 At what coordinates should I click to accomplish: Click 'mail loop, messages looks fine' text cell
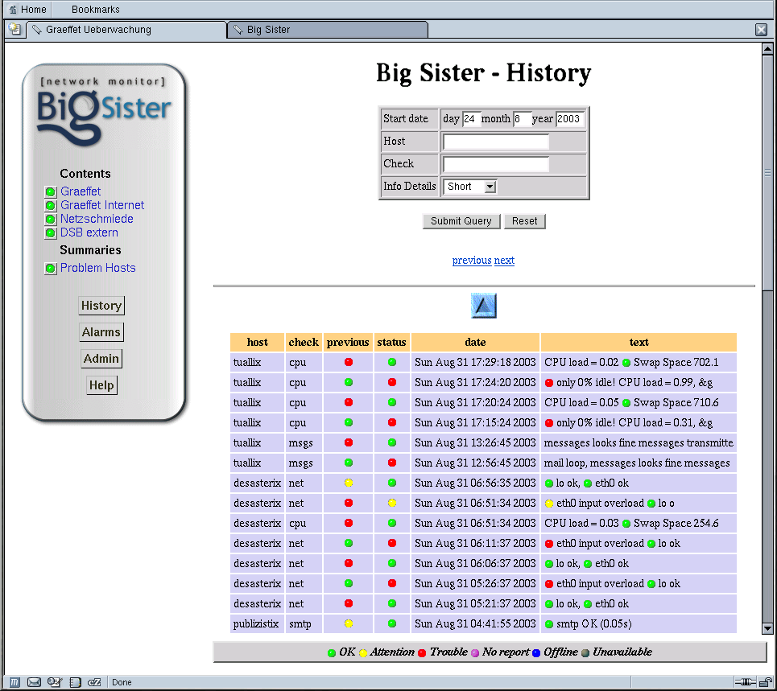tap(639, 463)
